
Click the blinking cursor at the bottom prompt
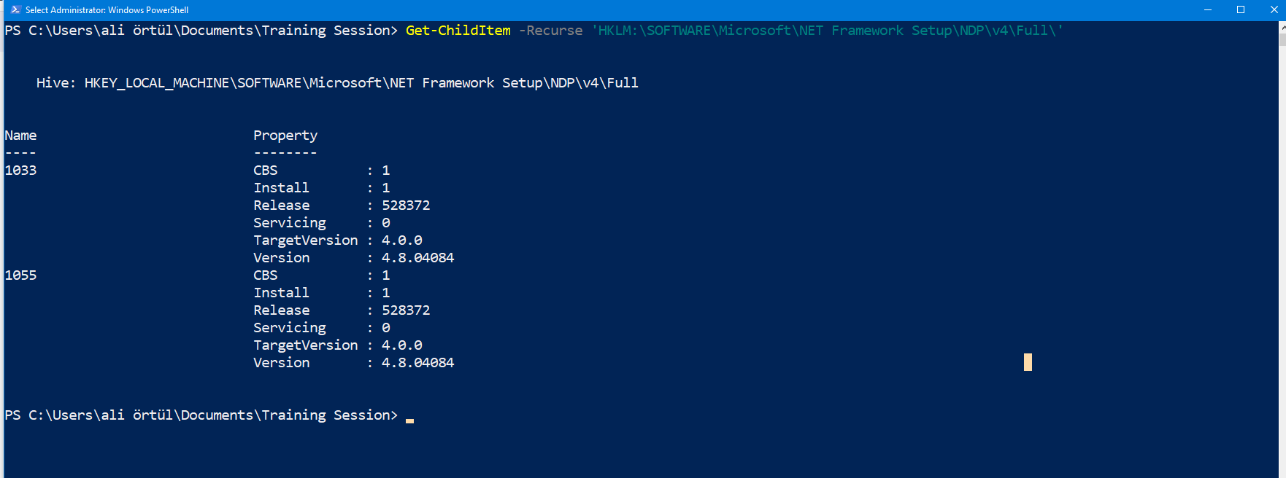coord(410,420)
